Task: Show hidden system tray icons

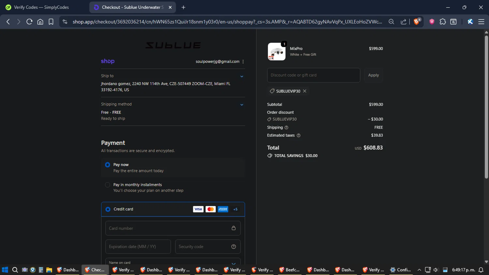Action: click(x=419, y=270)
